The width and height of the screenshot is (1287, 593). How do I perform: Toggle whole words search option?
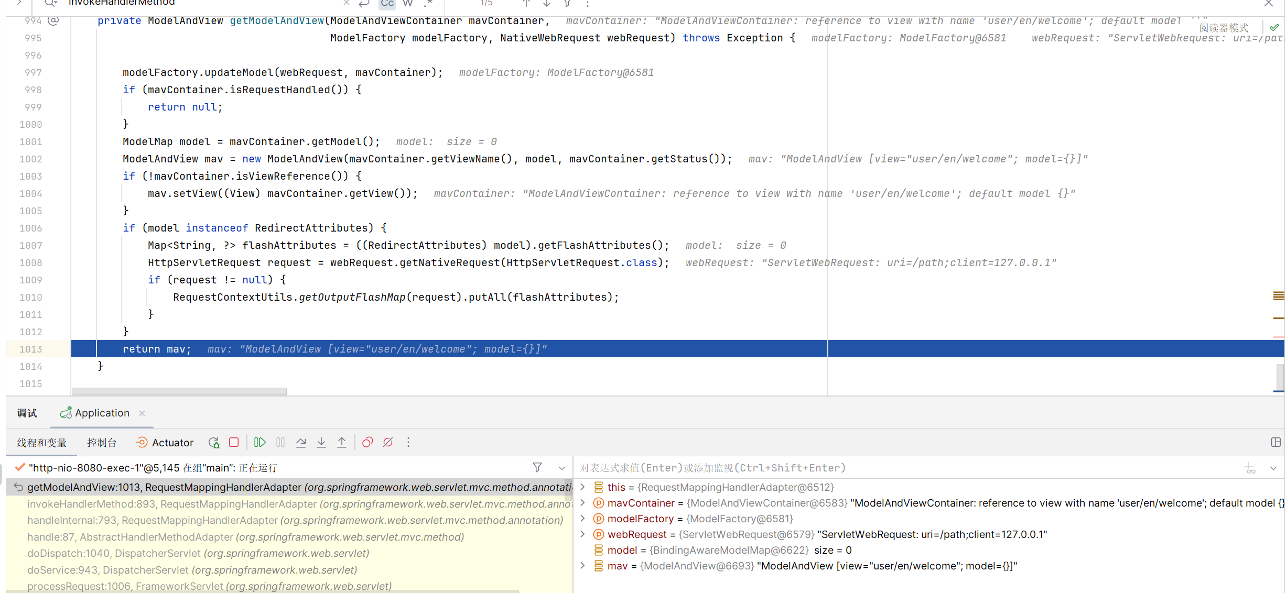point(407,3)
